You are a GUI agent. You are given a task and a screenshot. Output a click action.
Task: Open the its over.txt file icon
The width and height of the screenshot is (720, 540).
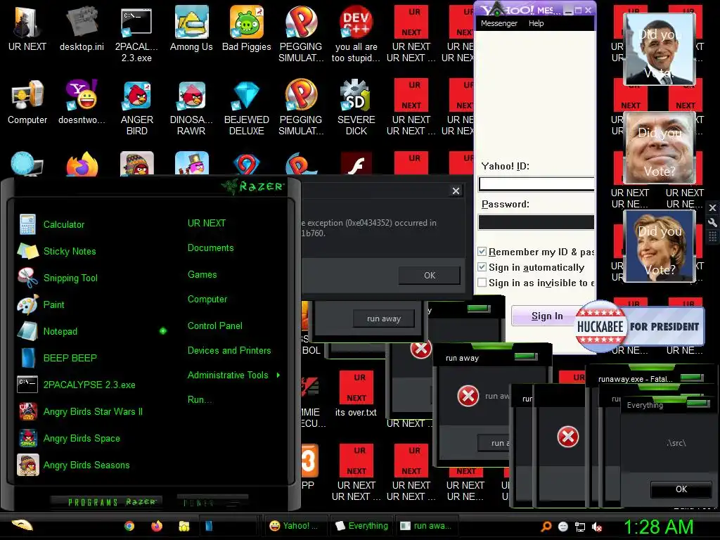[x=356, y=394]
